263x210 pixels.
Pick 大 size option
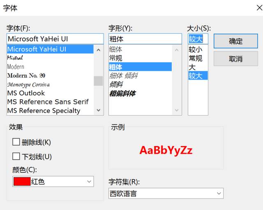(x=198, y=67)
